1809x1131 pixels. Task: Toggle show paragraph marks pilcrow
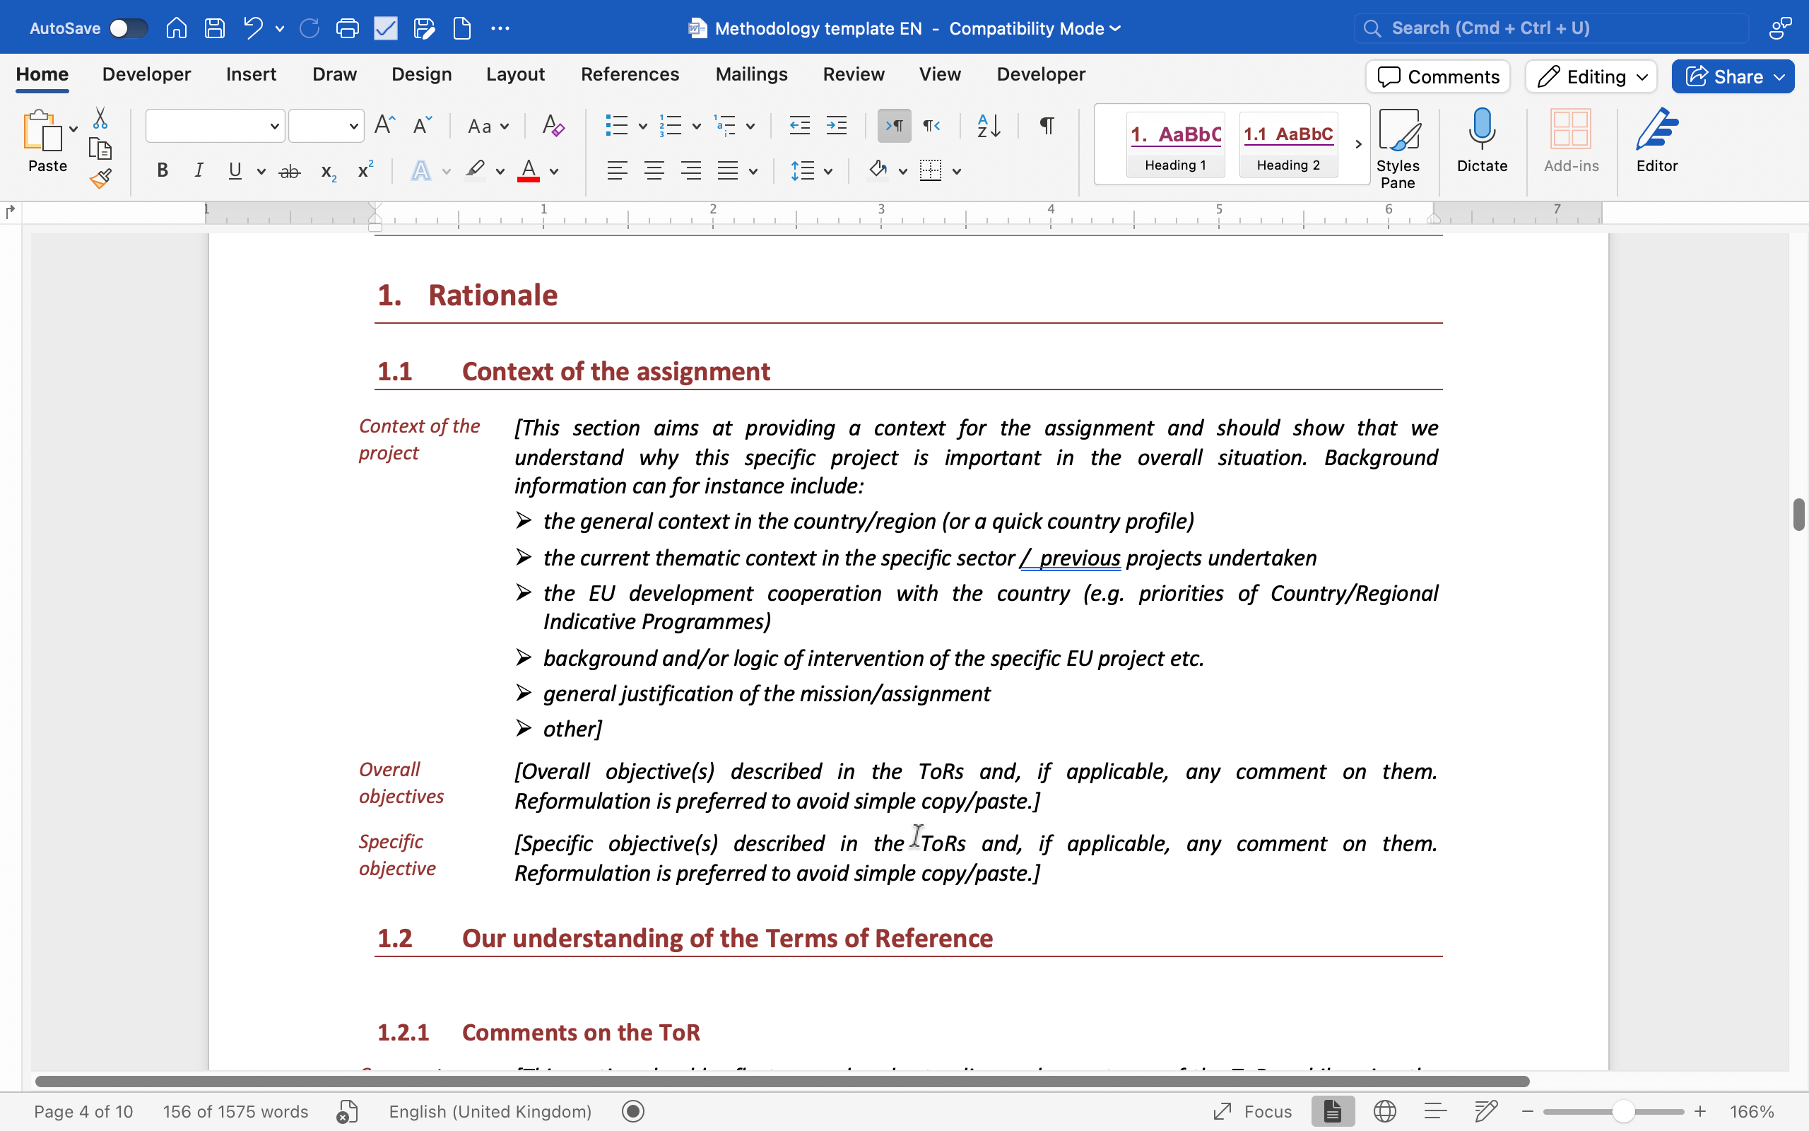1047,125
